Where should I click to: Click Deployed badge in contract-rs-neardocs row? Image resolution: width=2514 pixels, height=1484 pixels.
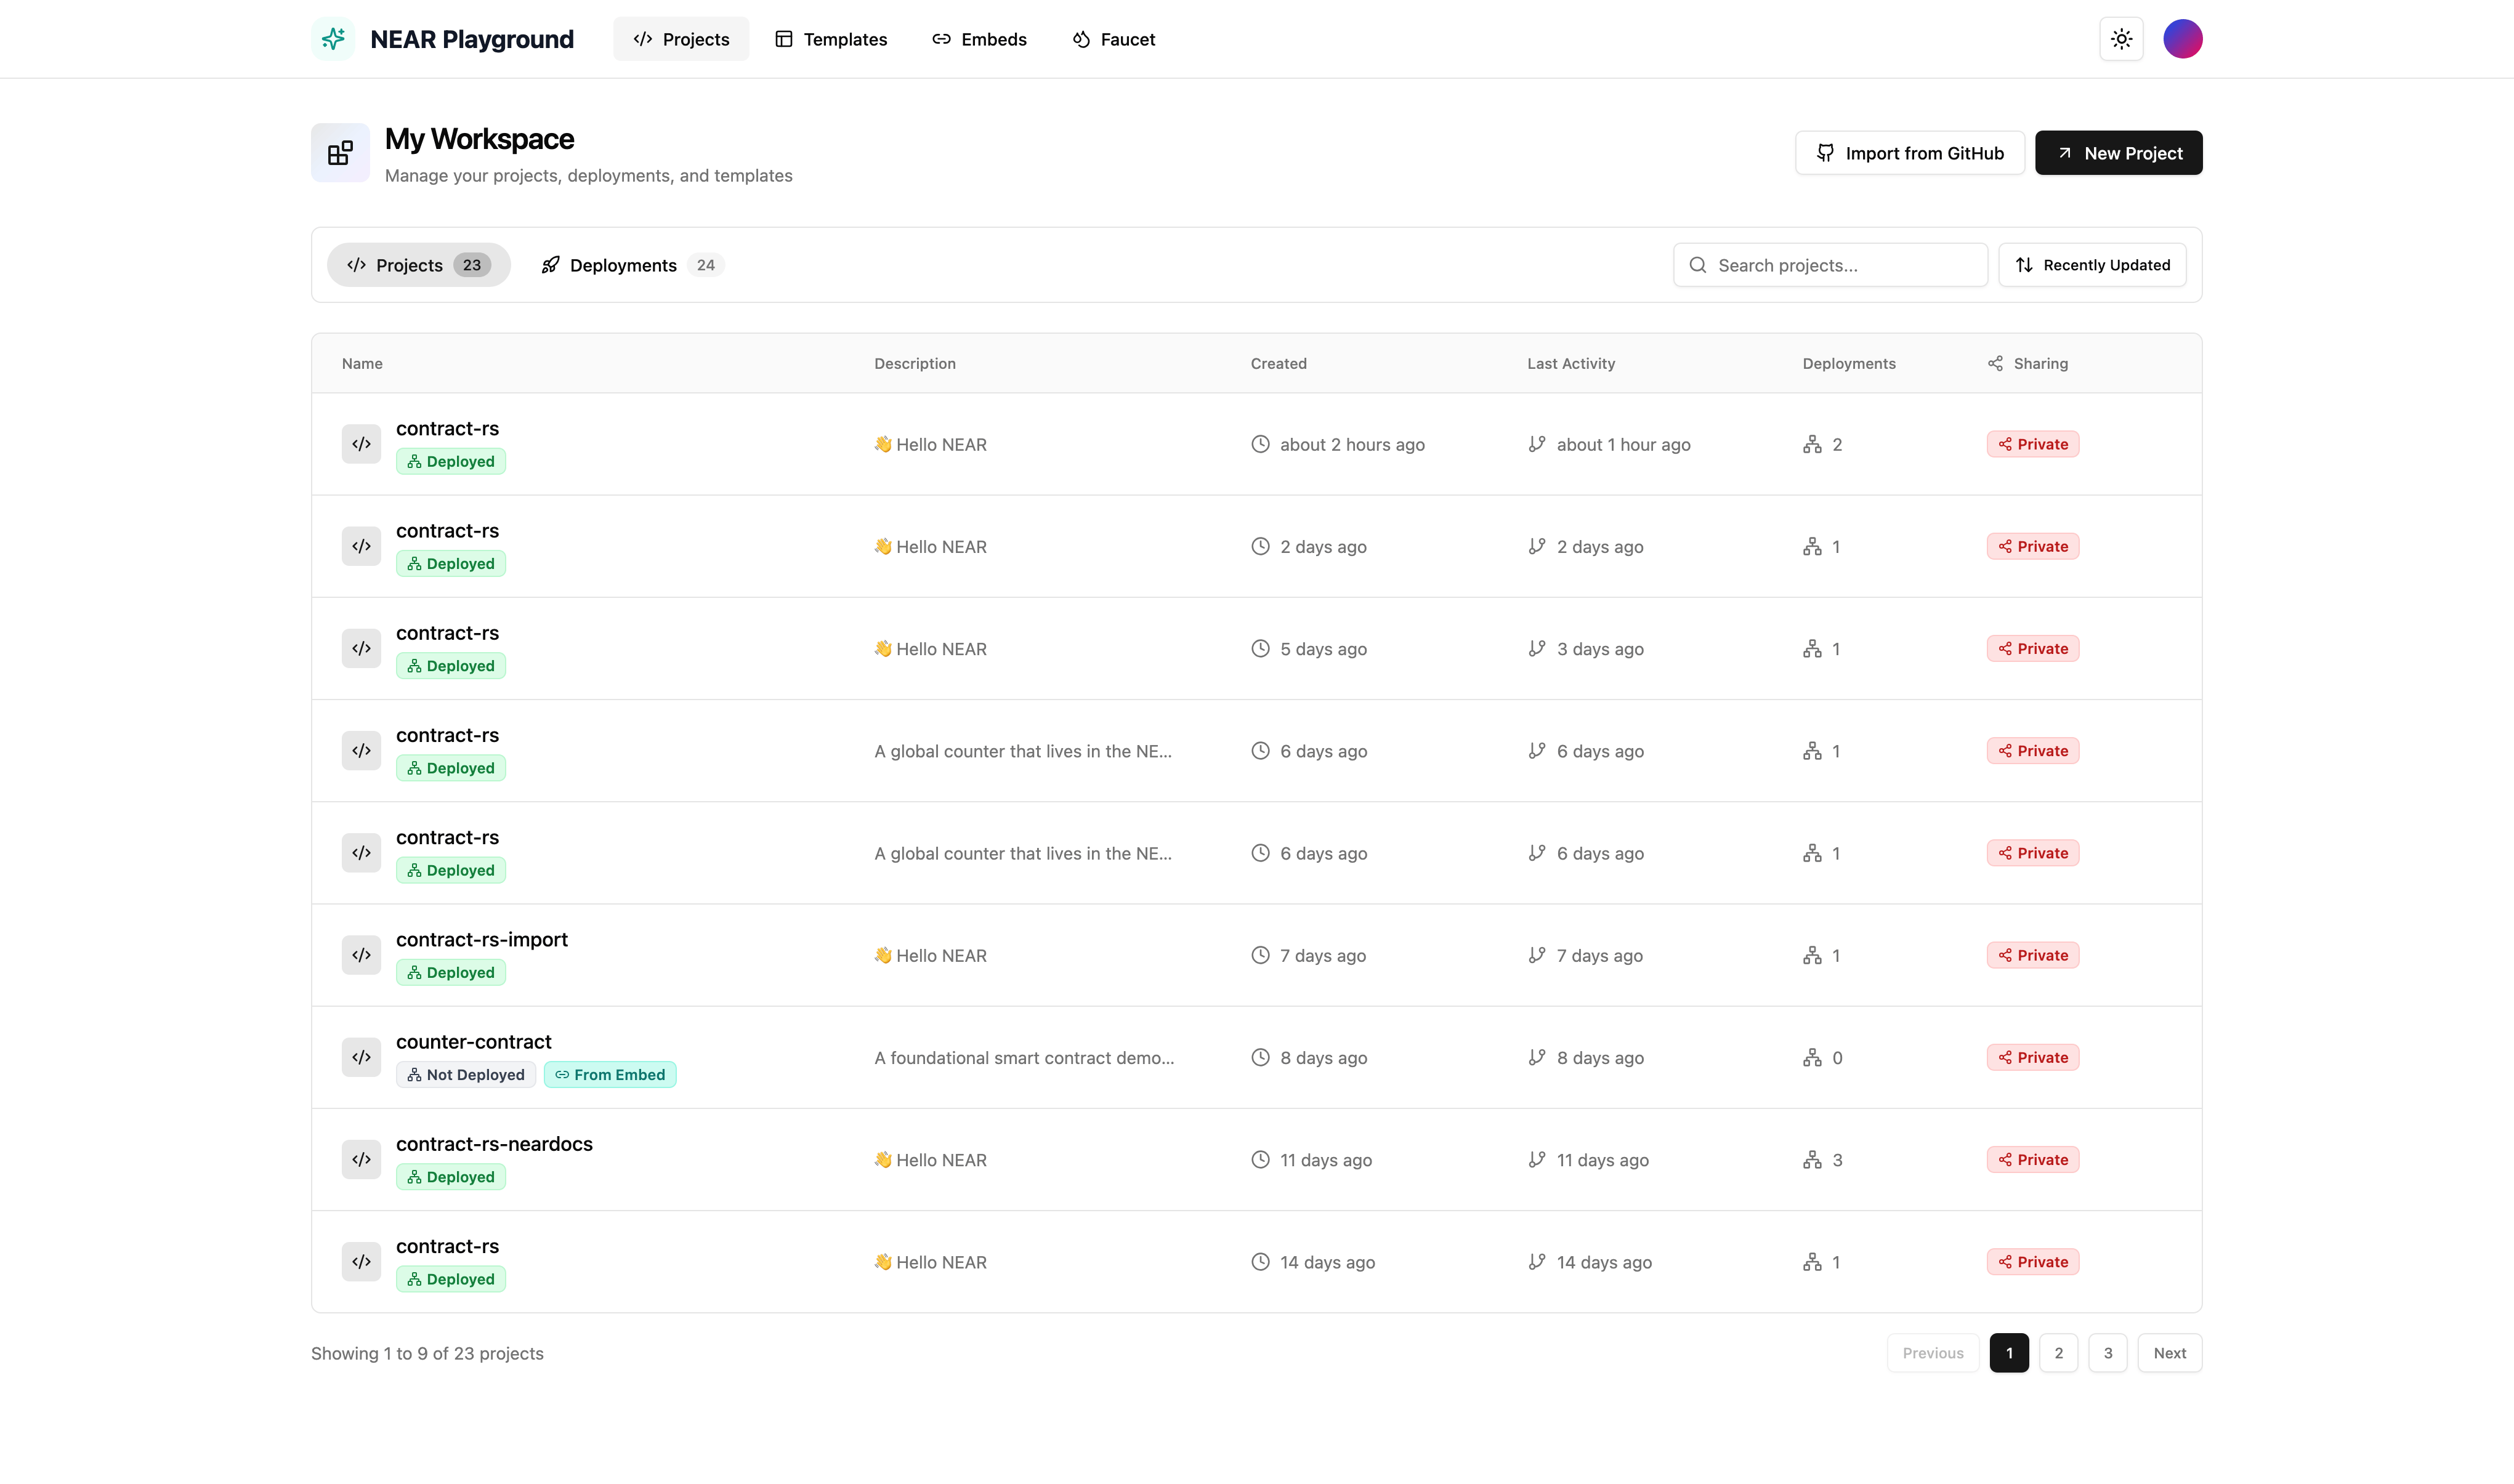[451, 1176]
